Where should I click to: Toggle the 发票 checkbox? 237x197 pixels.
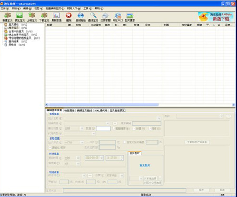click(134, 129)
